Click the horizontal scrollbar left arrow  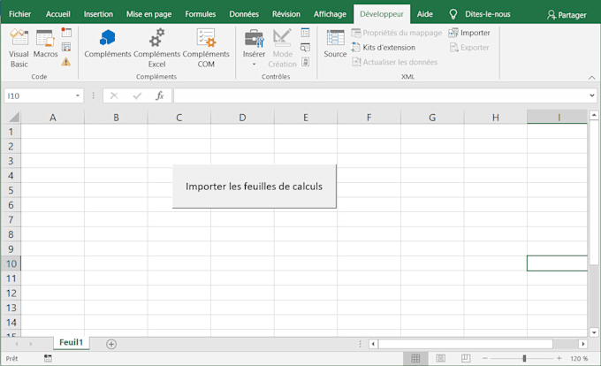click(373, 344)
